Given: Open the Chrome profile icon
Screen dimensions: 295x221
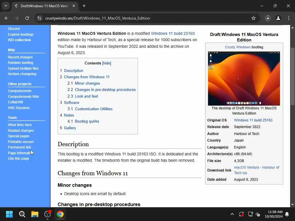Looking at the screenshot, I should (x=278, y=18).
